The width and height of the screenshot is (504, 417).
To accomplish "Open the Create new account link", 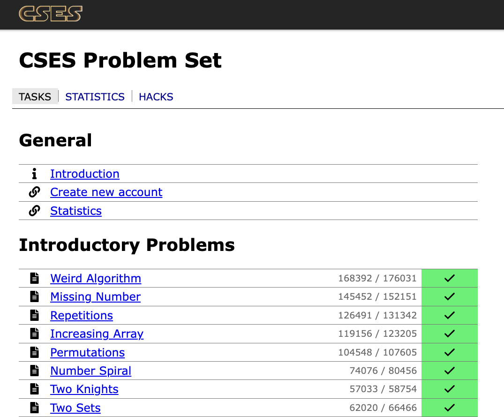I will coord(106,192).
